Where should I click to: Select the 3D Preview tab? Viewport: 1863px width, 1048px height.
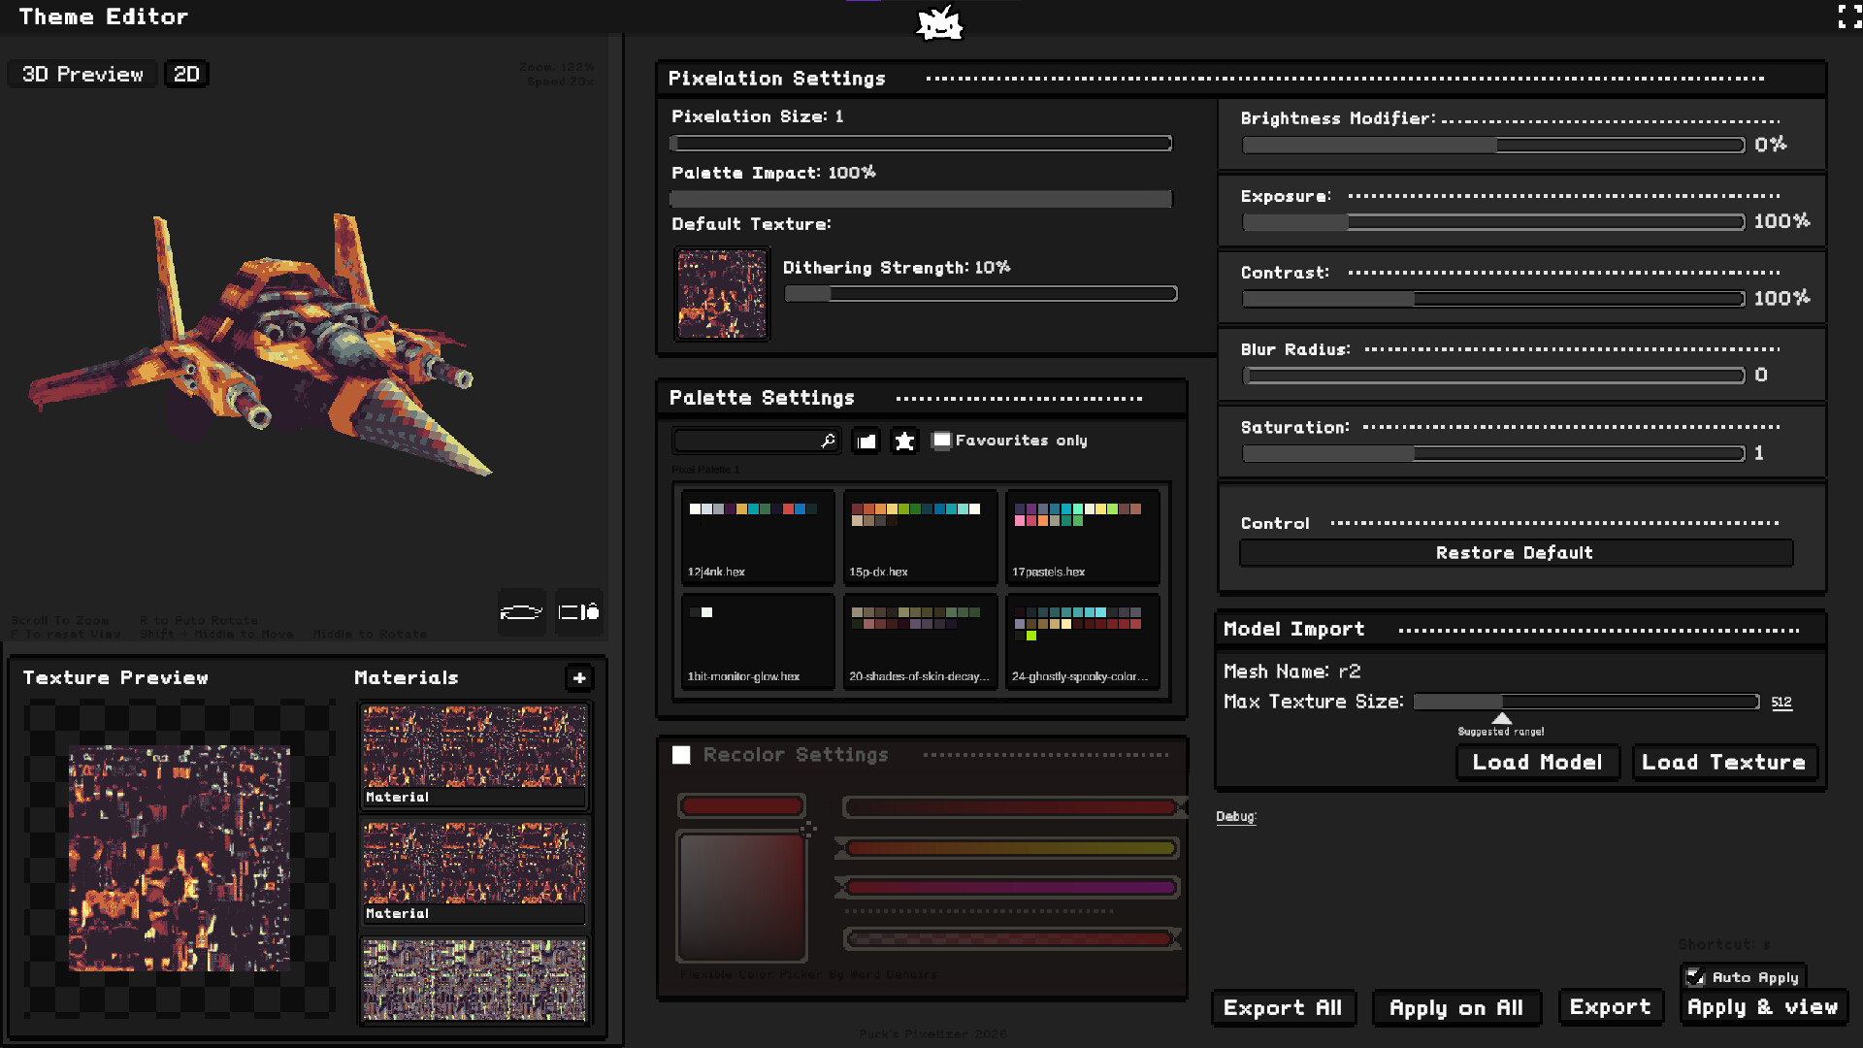click(x=82, y=73)
